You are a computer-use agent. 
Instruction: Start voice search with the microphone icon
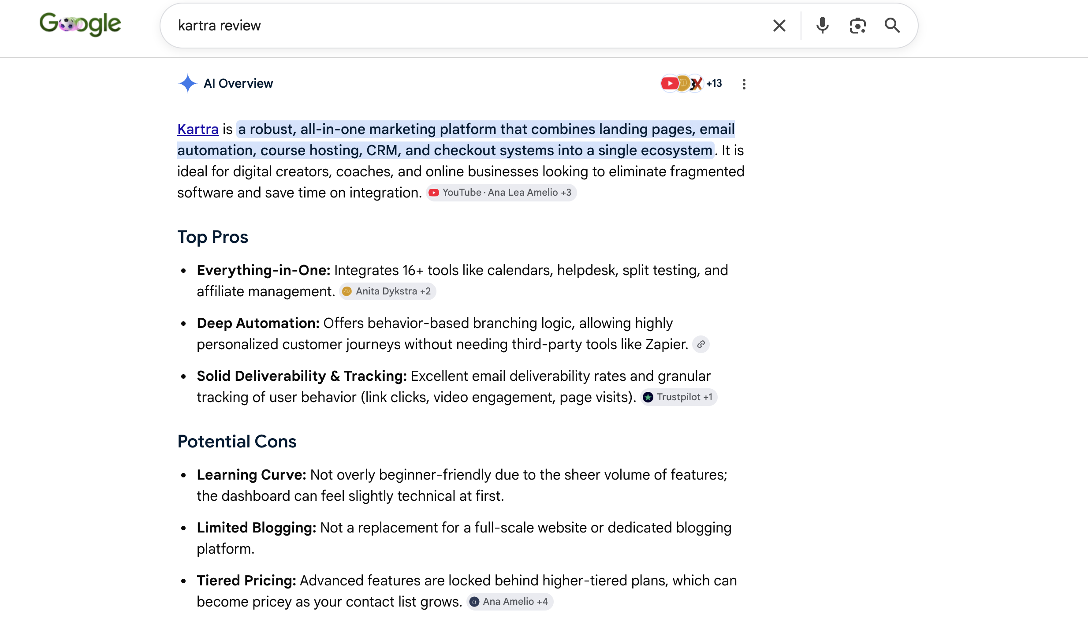[x=822, y=26]
